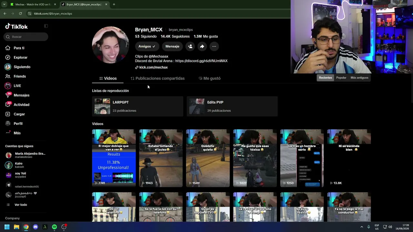Screen dimensions: 413x232
Task: Open the Friends section
Action: [x=19, y=76]
